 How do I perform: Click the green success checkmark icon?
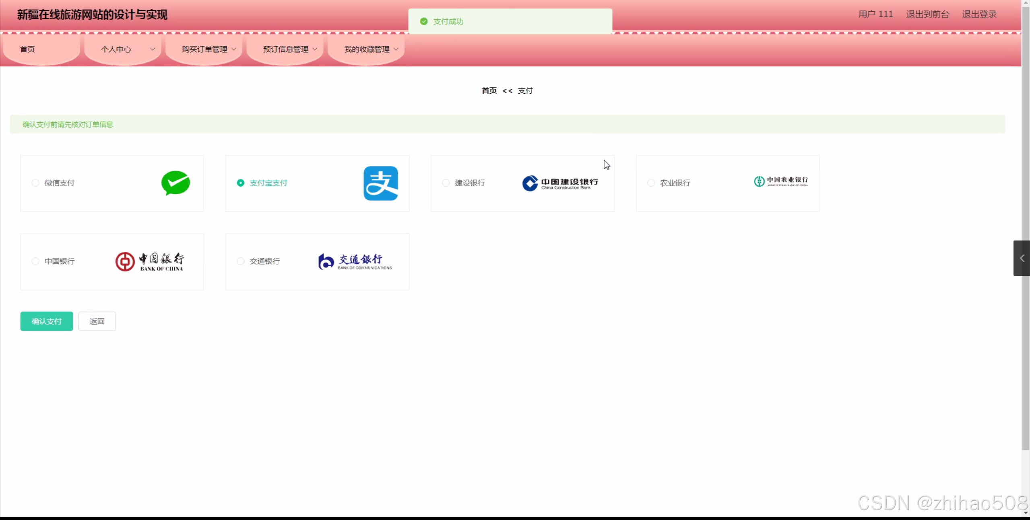tap(423, 21)
